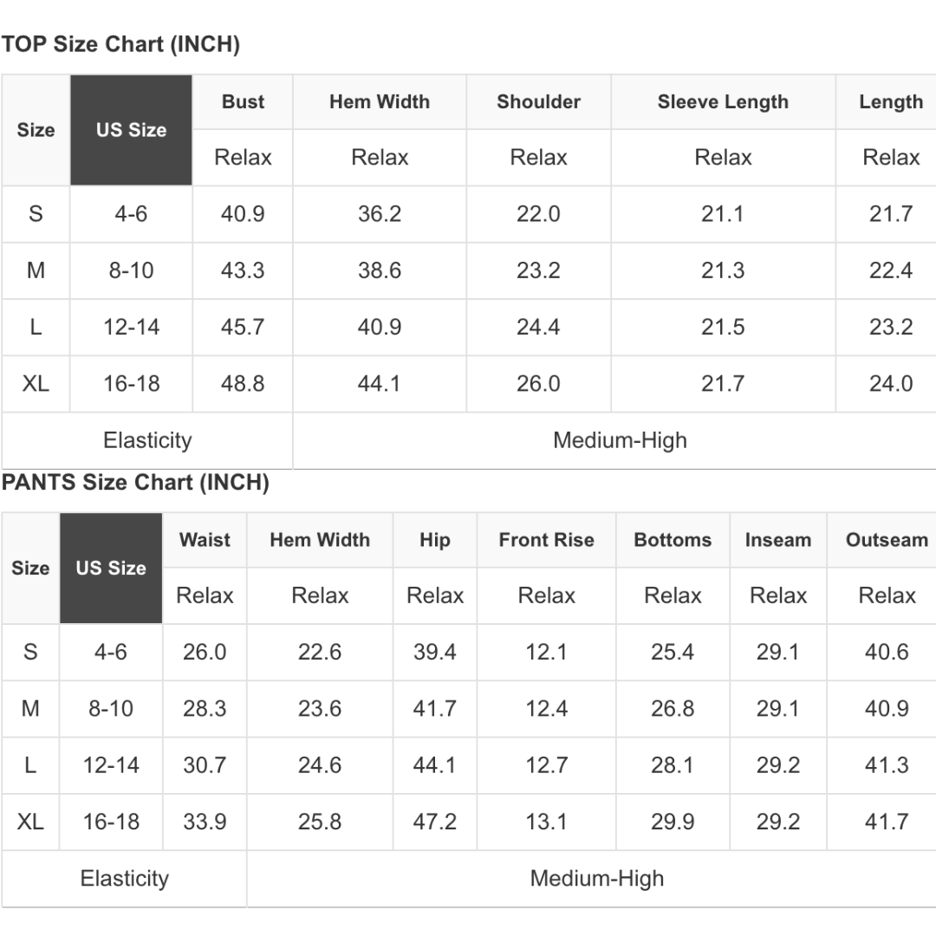Click the 12-14 US size in TOP chart
The image size is (936, 936).
pyautogui.click(x=132, y=327)
